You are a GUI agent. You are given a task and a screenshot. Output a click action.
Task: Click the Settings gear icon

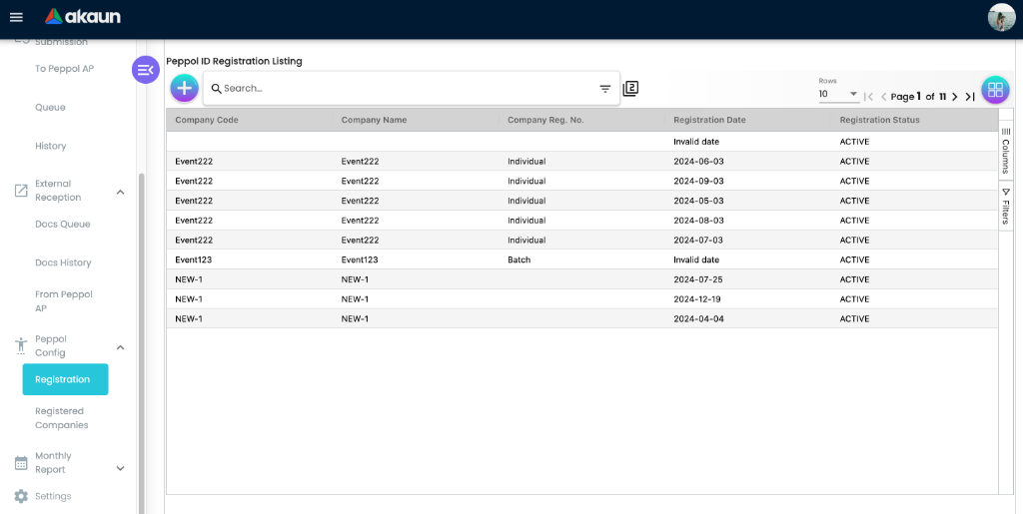point(21,496)
